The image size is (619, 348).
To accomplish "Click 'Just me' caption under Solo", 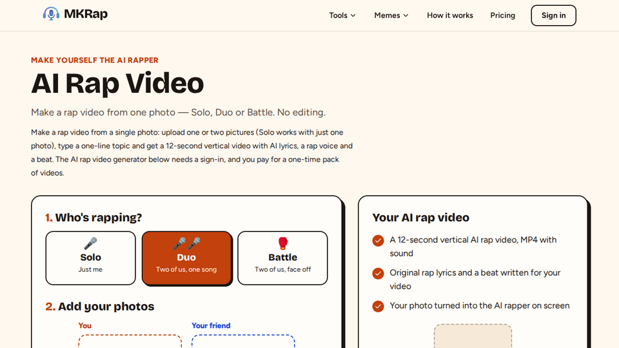I will 90,269.
